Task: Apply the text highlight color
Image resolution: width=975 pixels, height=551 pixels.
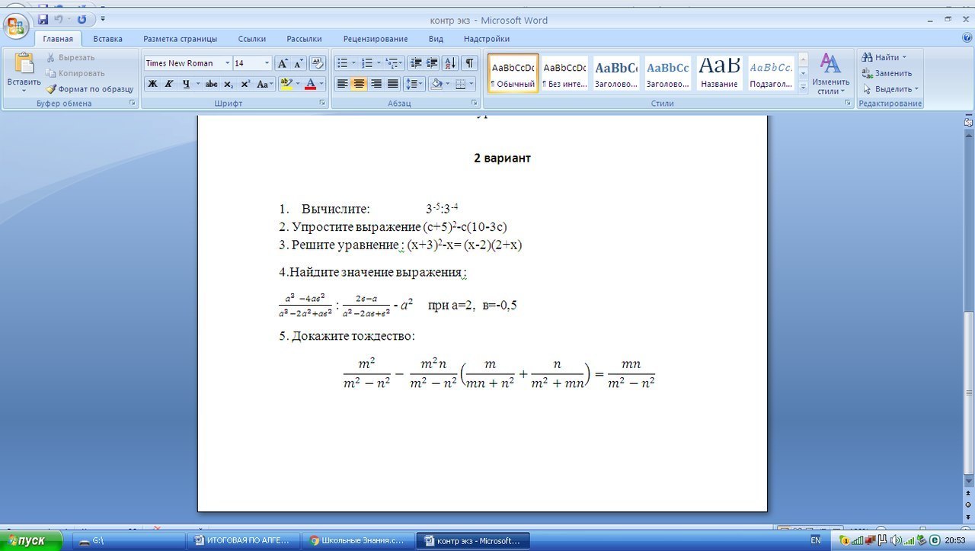Action: click(286, 84)
